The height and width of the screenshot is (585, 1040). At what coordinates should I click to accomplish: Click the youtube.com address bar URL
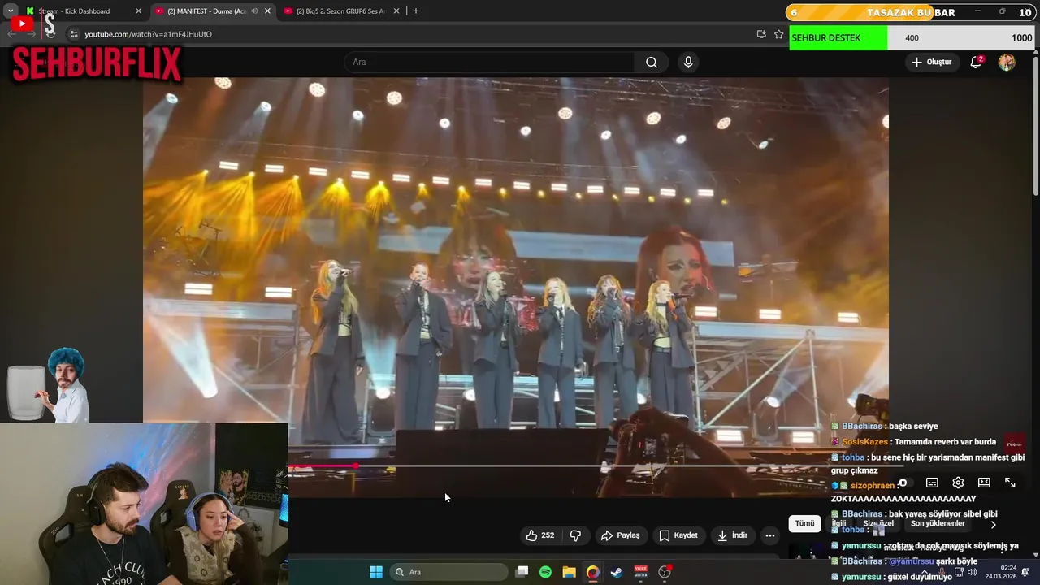point(148,34)
